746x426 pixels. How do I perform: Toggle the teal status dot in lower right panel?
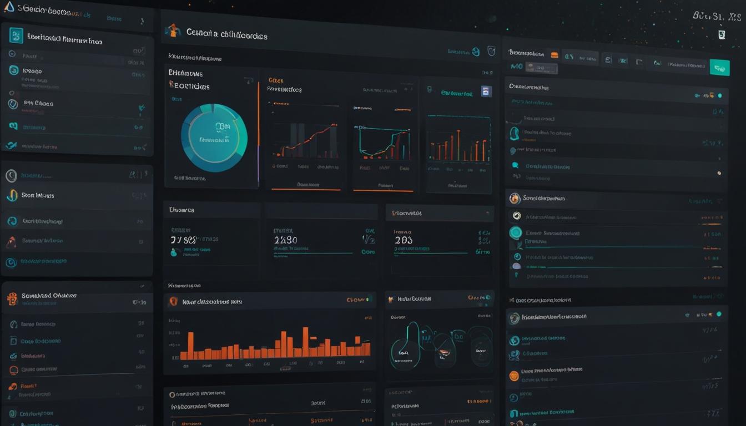719,314
